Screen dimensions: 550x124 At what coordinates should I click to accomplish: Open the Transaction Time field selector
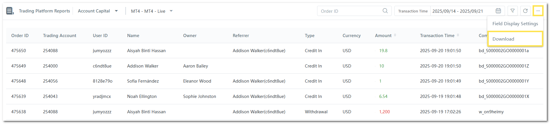(x=413, y=11)
